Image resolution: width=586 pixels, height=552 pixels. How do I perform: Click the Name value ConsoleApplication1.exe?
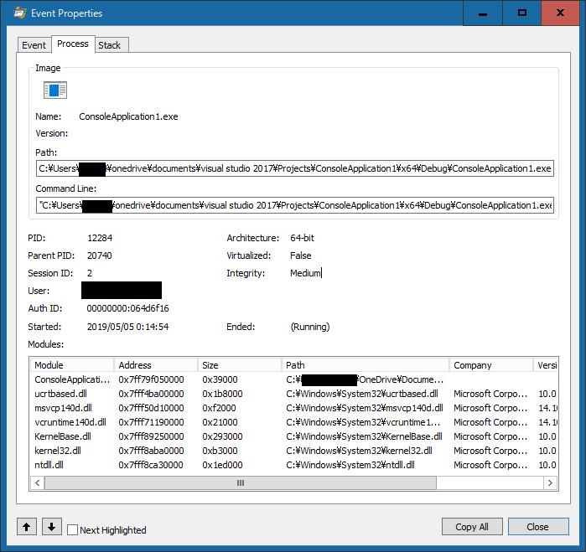coord(128,116)
